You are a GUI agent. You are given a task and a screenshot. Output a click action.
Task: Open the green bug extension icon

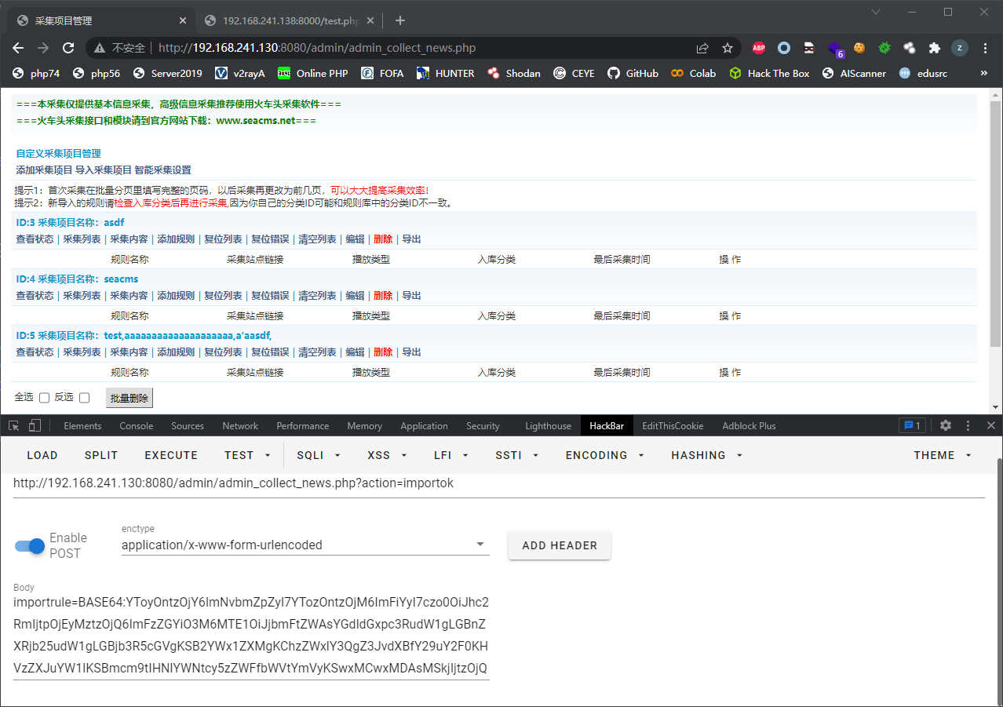coord(884,48)
